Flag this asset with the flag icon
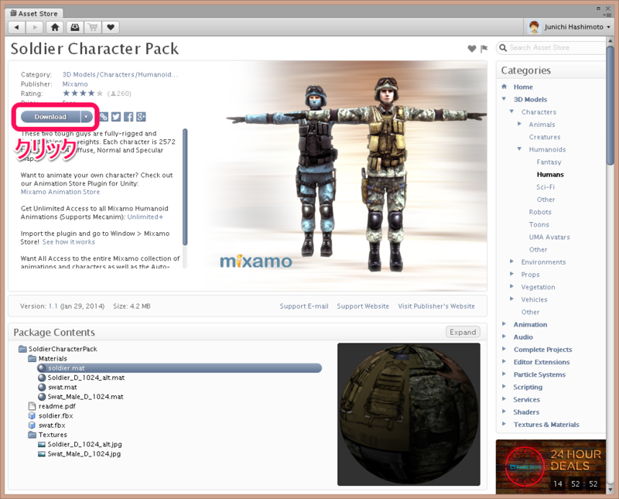 coord(484,49)
